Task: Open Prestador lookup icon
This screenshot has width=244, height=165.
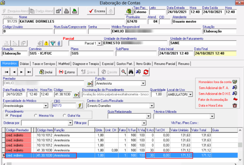Action: coord(90,83)
